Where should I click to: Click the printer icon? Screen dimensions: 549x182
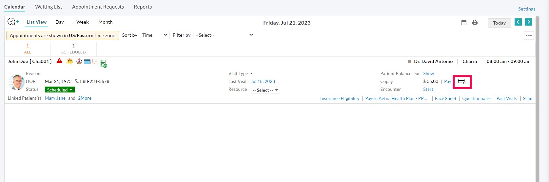pos(475,23)
